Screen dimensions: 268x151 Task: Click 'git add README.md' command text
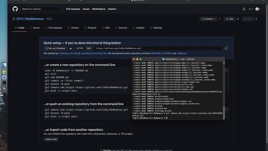point(57,77)
